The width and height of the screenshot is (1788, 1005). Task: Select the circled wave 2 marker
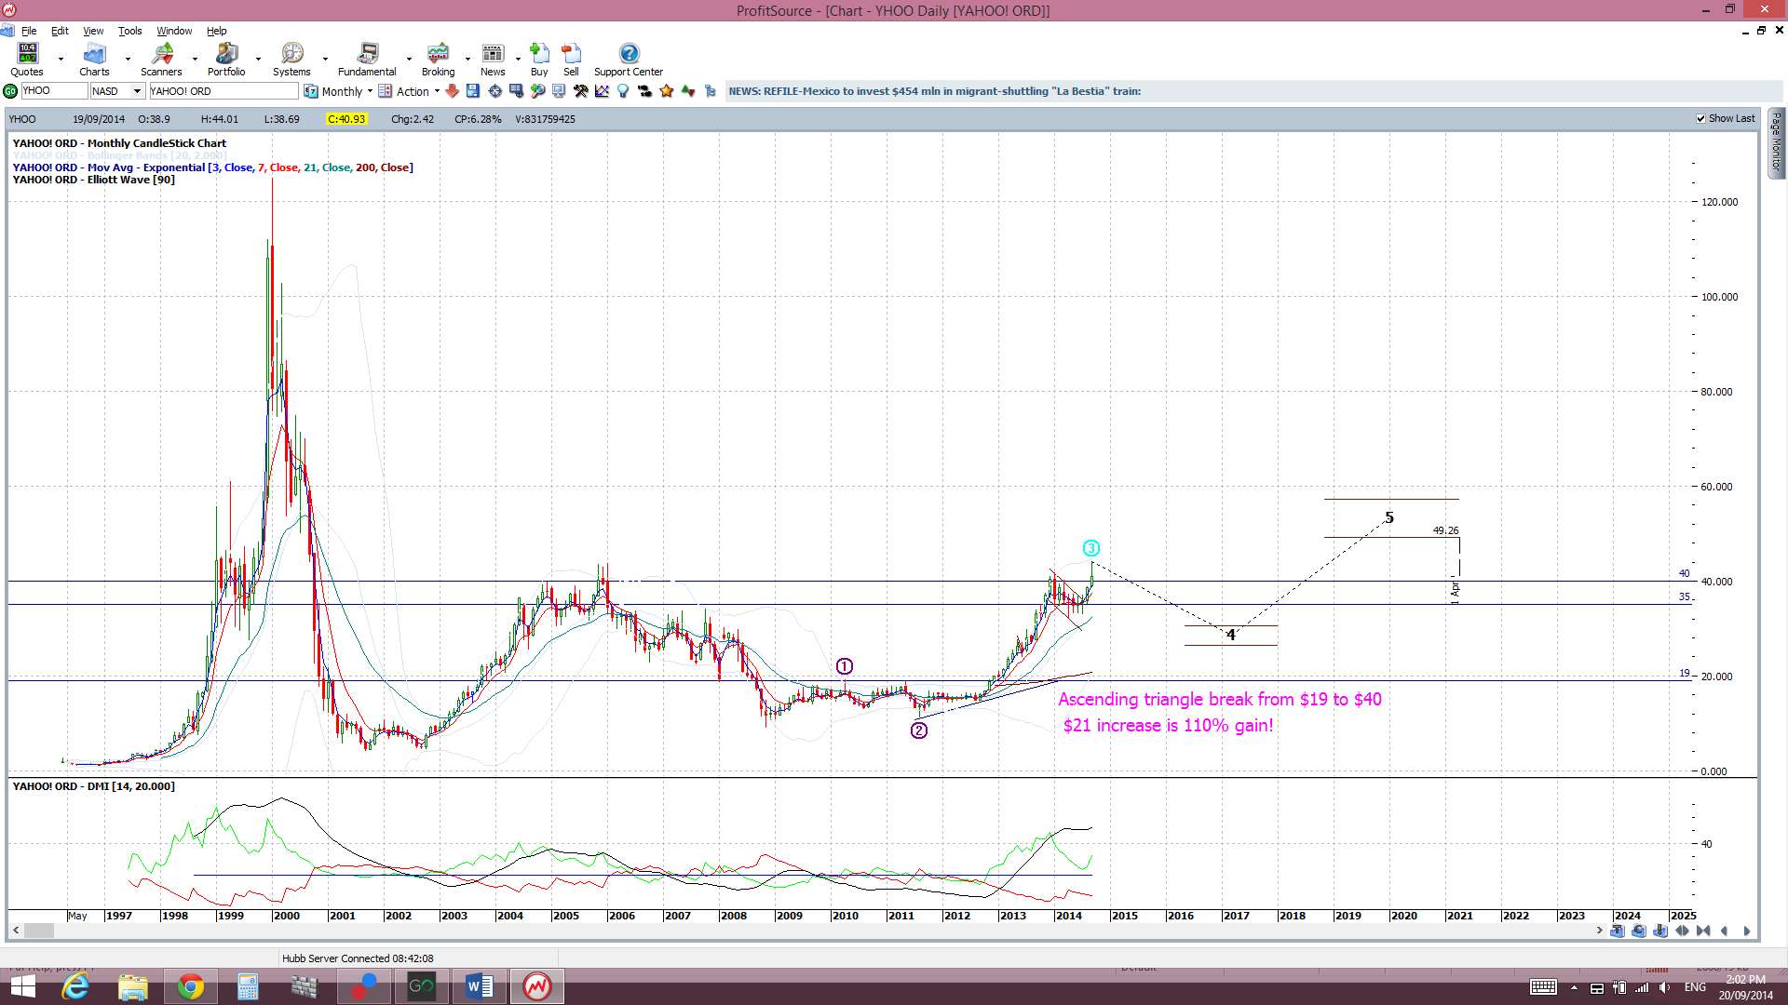[x=919, y=730]
